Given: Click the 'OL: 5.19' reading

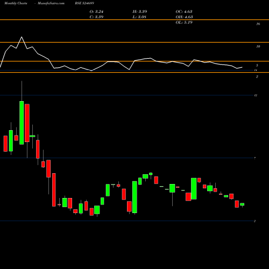Looking at the screenshot, I should 184,23.
